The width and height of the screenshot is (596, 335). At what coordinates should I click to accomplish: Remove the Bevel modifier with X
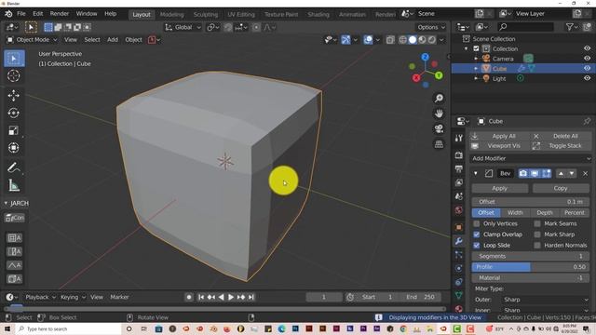tap(586, 174)
